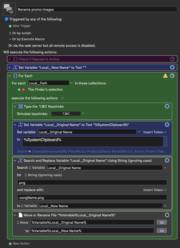Click file chooser button for 'to' destination
Screen dimensions: 180x248
[162, 231]
